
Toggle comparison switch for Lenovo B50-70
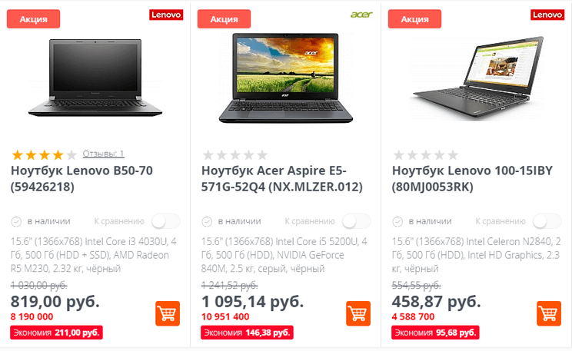[166, 221]
